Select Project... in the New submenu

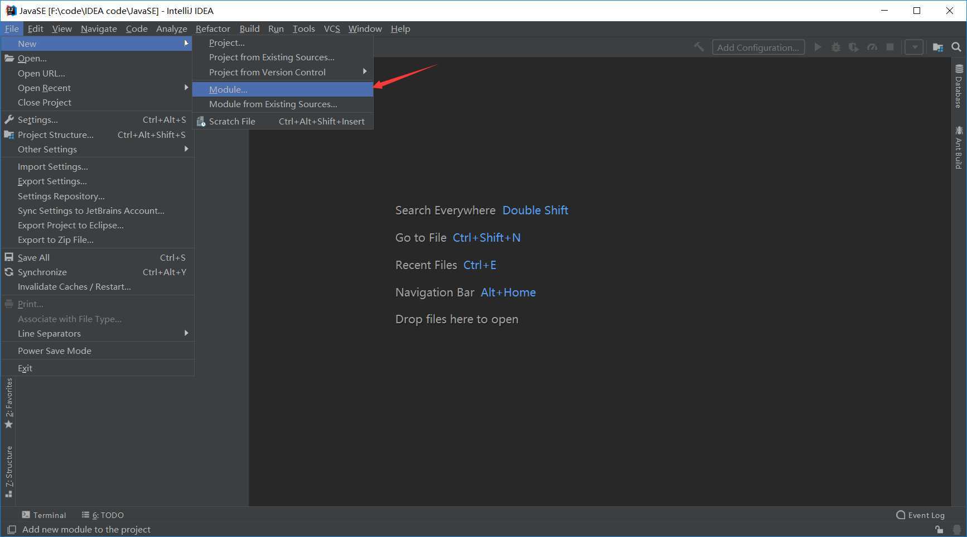283,42
